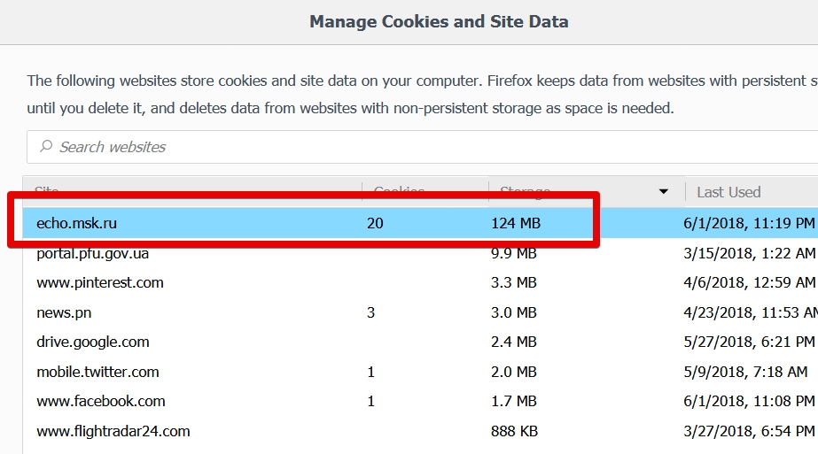
Task: Sort by Site column header
Action: point(192,192)
